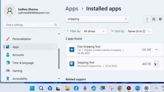
Task: Click the Time & language globe icon
Action: click(x=8, y=63)
